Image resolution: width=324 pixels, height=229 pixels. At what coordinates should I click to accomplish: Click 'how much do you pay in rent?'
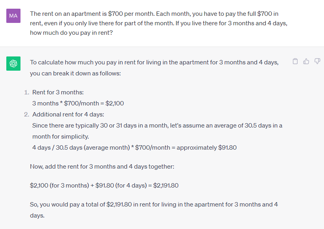click(71, 33)
